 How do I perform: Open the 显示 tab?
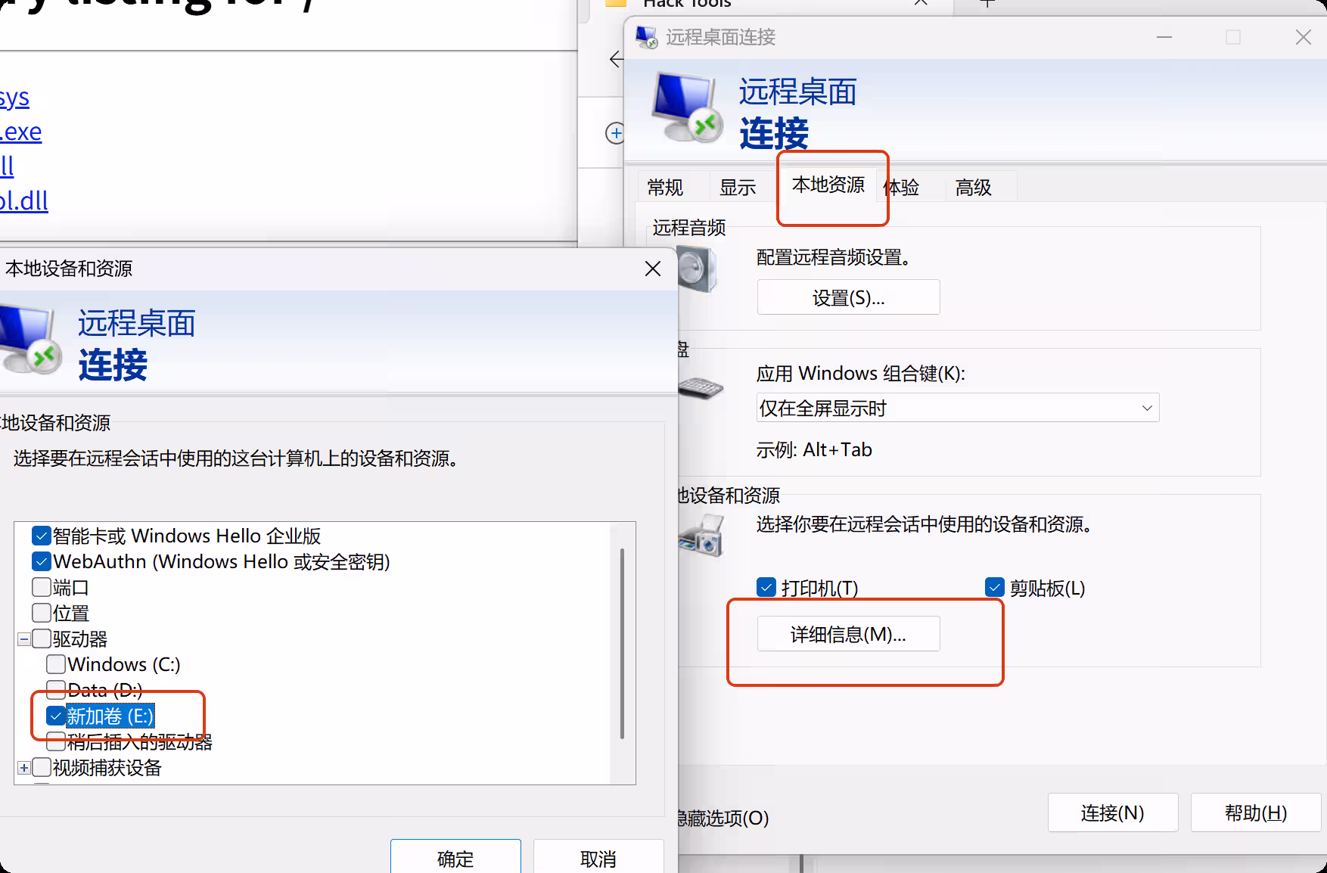point(738,187)
